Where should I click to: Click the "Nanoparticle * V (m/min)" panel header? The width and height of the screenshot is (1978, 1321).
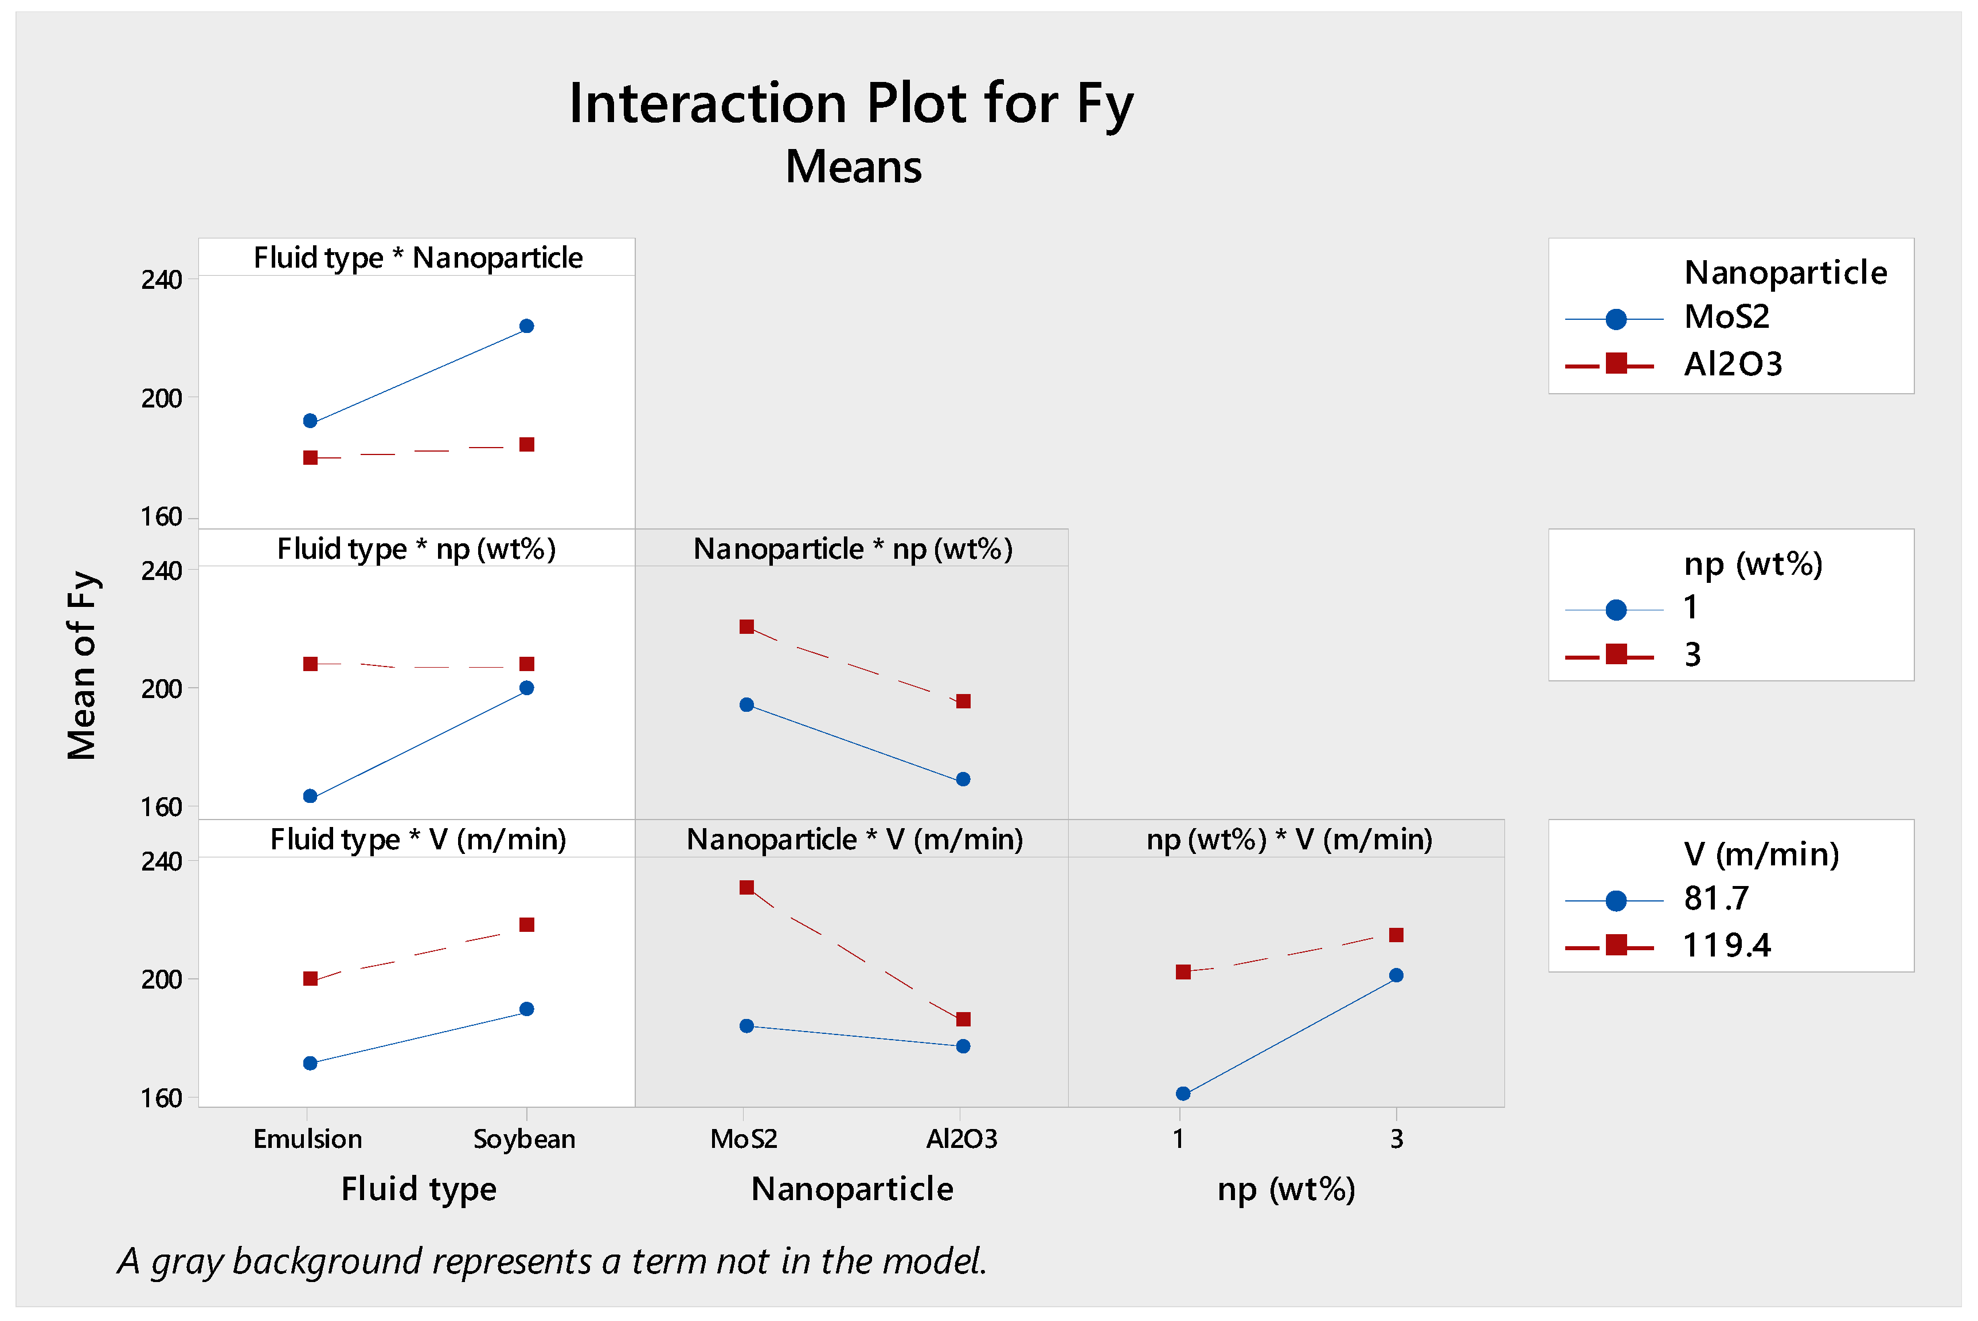point(854,840)
